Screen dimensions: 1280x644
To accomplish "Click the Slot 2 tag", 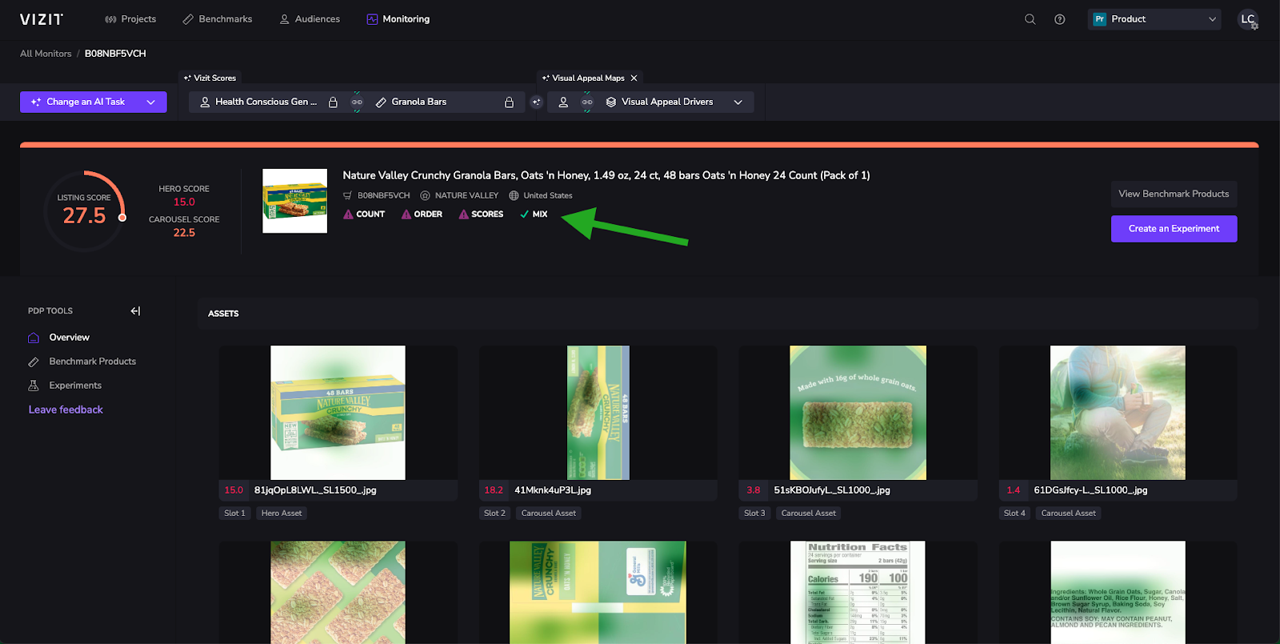I will pos(494,513).
